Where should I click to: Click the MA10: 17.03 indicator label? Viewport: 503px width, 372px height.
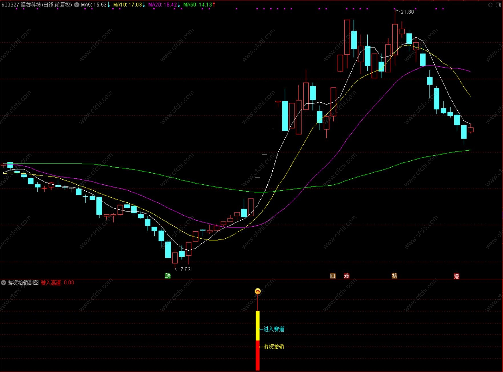128,5
